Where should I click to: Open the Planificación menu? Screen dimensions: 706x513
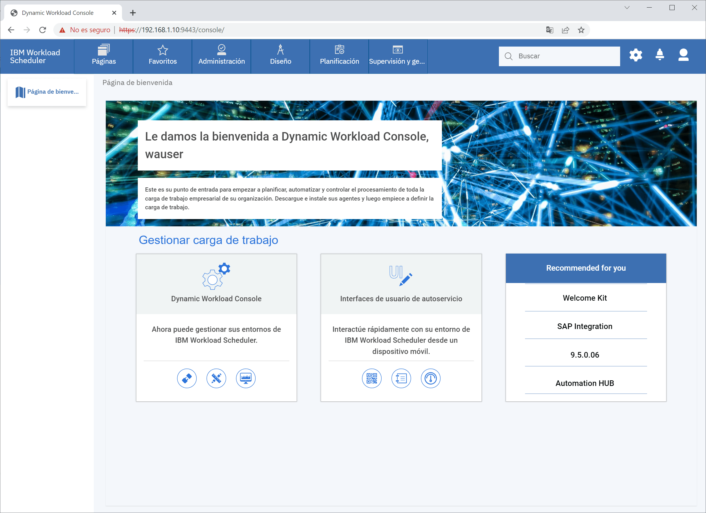pyautogui.click(x=339, y=56)
